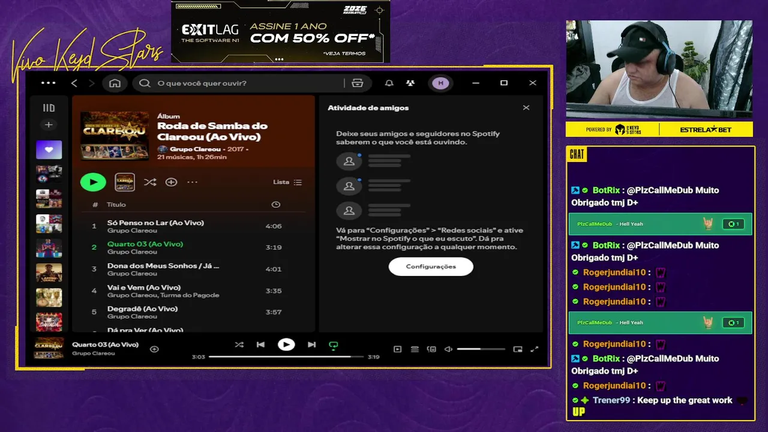Open 'Grupo Clareou' artist link in album header
The image size is (768, 432).
195,149
